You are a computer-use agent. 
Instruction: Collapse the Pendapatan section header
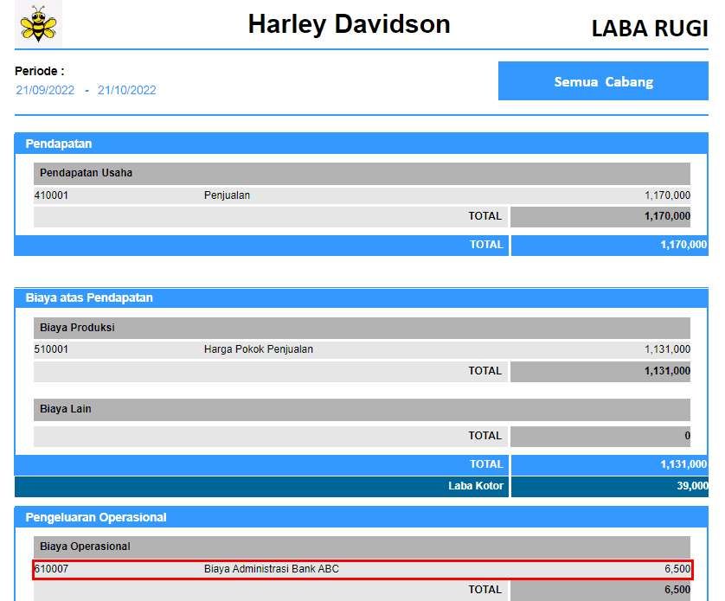point(59,144)
